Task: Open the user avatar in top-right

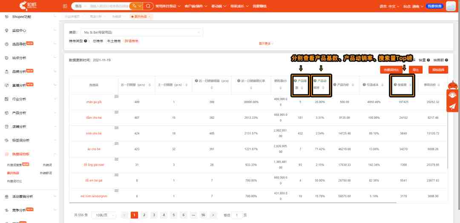Action: tap(451, 6)
